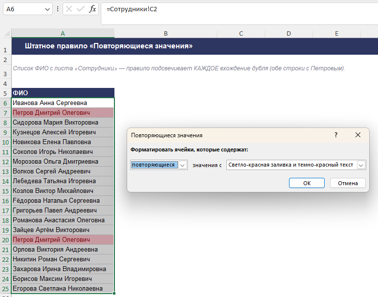Open the Светло-красная заливка format dropdown

(361, 165)
